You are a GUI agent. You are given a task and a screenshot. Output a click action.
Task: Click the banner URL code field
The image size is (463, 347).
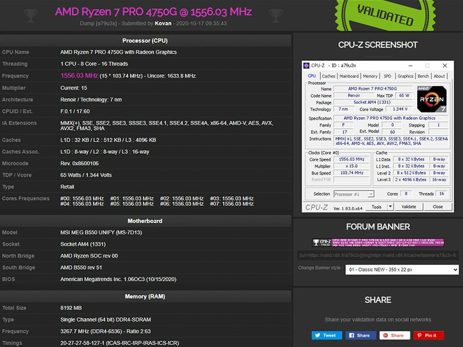point(378,255)
